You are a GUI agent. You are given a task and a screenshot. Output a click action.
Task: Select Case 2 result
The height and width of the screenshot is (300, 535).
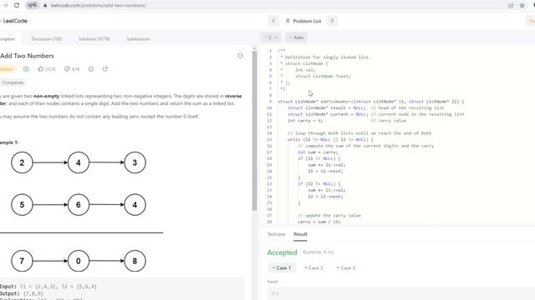pyautogui.click(x=314, y=267)
